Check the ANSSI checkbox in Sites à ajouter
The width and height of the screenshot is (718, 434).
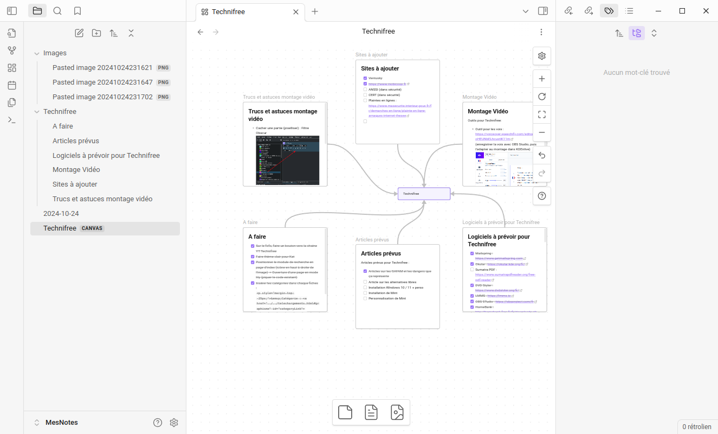click(365, 90)
